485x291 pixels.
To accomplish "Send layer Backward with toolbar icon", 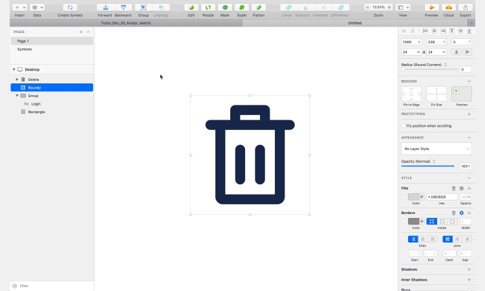I will 123,7.
